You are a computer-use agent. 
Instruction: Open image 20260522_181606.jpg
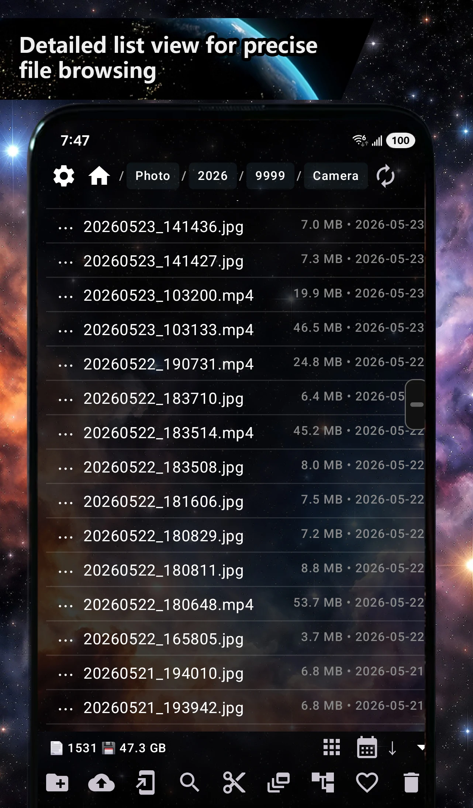pyautogui.click(x=235, y=501)
